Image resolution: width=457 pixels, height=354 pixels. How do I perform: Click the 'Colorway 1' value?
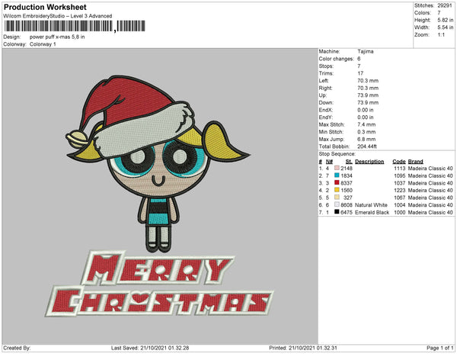[x=43, y=44]
